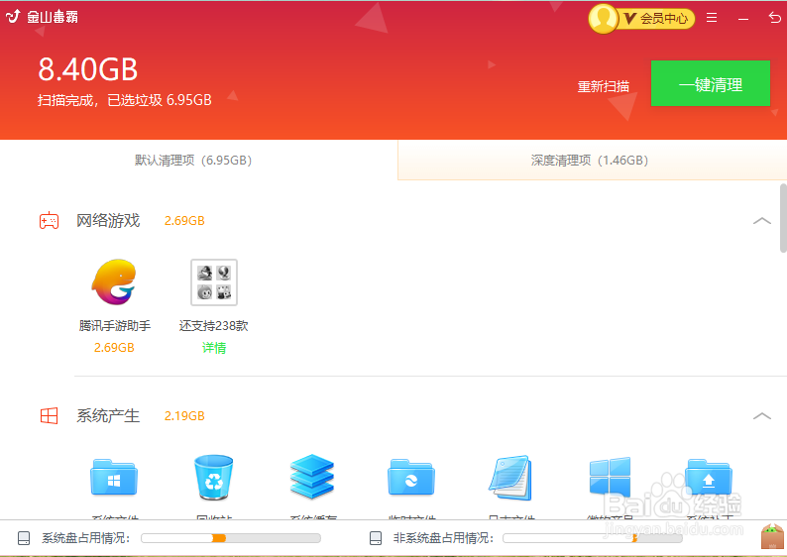
Task: Select the system files folder icon
Action: [114, 477]
